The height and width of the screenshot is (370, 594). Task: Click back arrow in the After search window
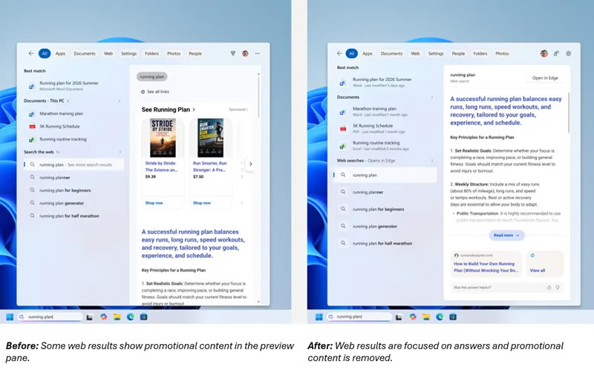339,53
